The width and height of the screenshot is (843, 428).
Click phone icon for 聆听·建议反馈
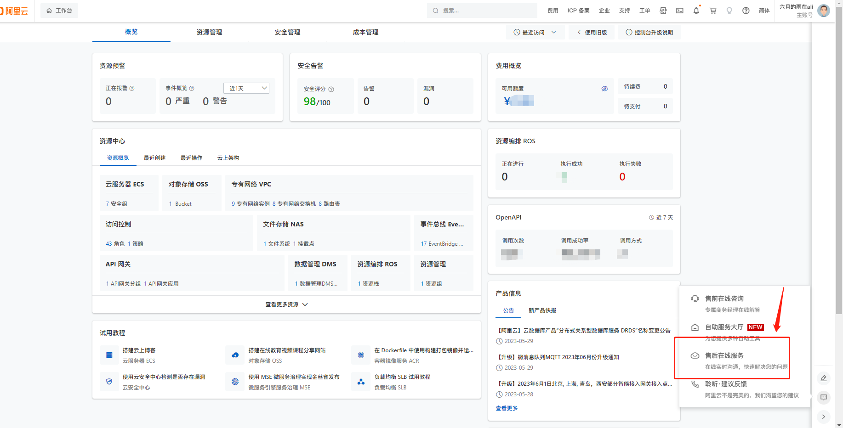695,384
